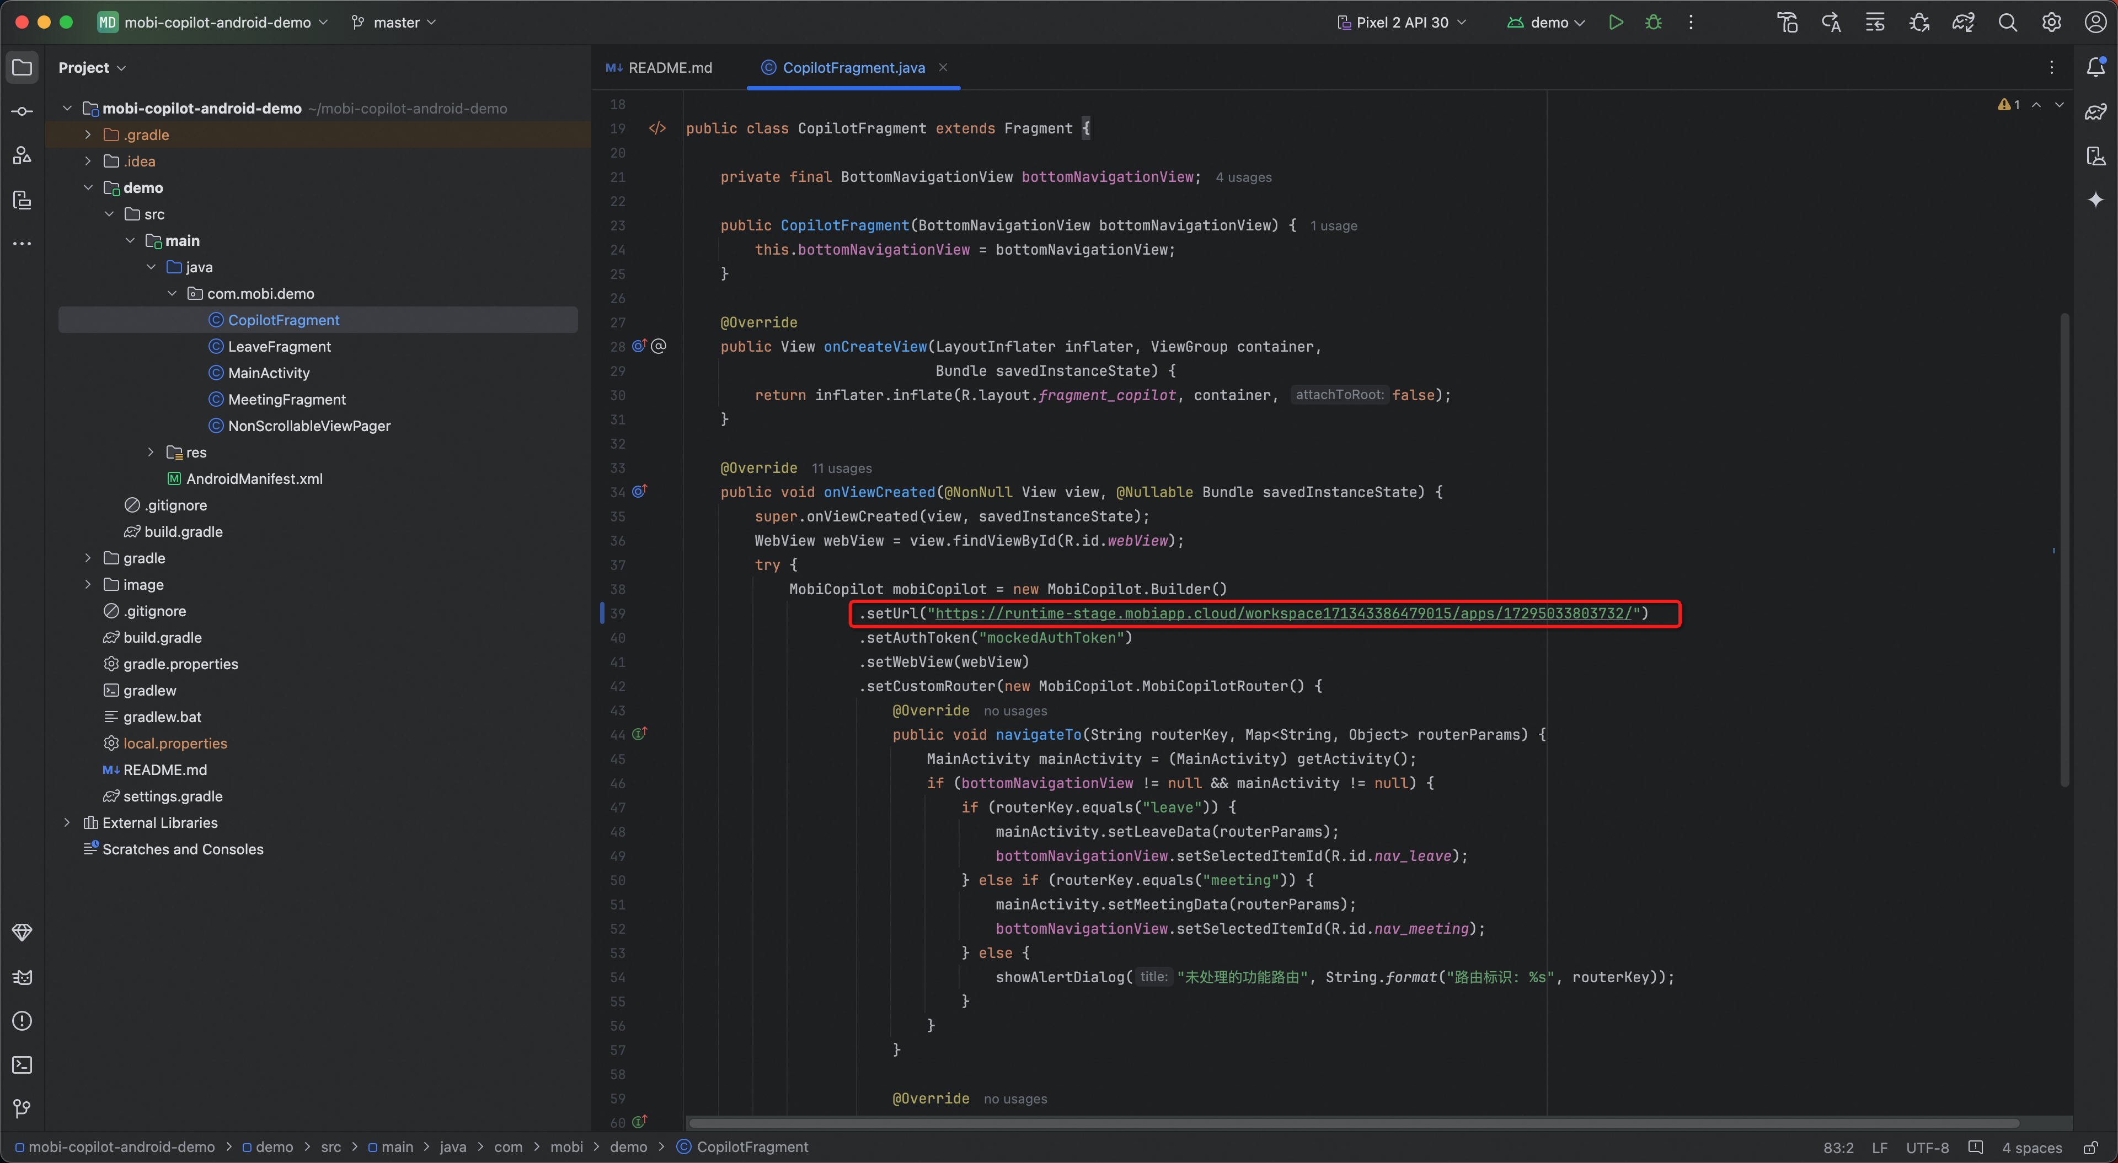Open the demo run configuration dropdown
The image size is (2118, 1163).
(1547, 22)
